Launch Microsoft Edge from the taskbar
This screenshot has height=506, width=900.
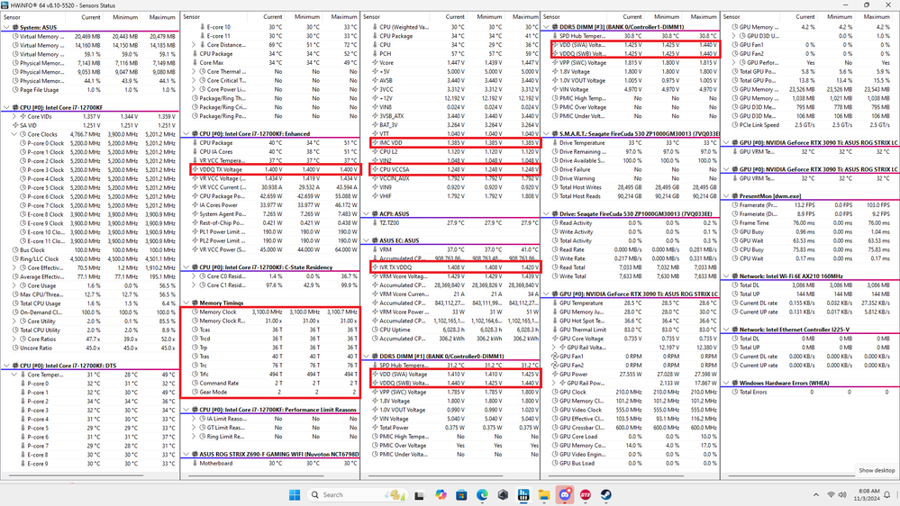coord(482,494)
